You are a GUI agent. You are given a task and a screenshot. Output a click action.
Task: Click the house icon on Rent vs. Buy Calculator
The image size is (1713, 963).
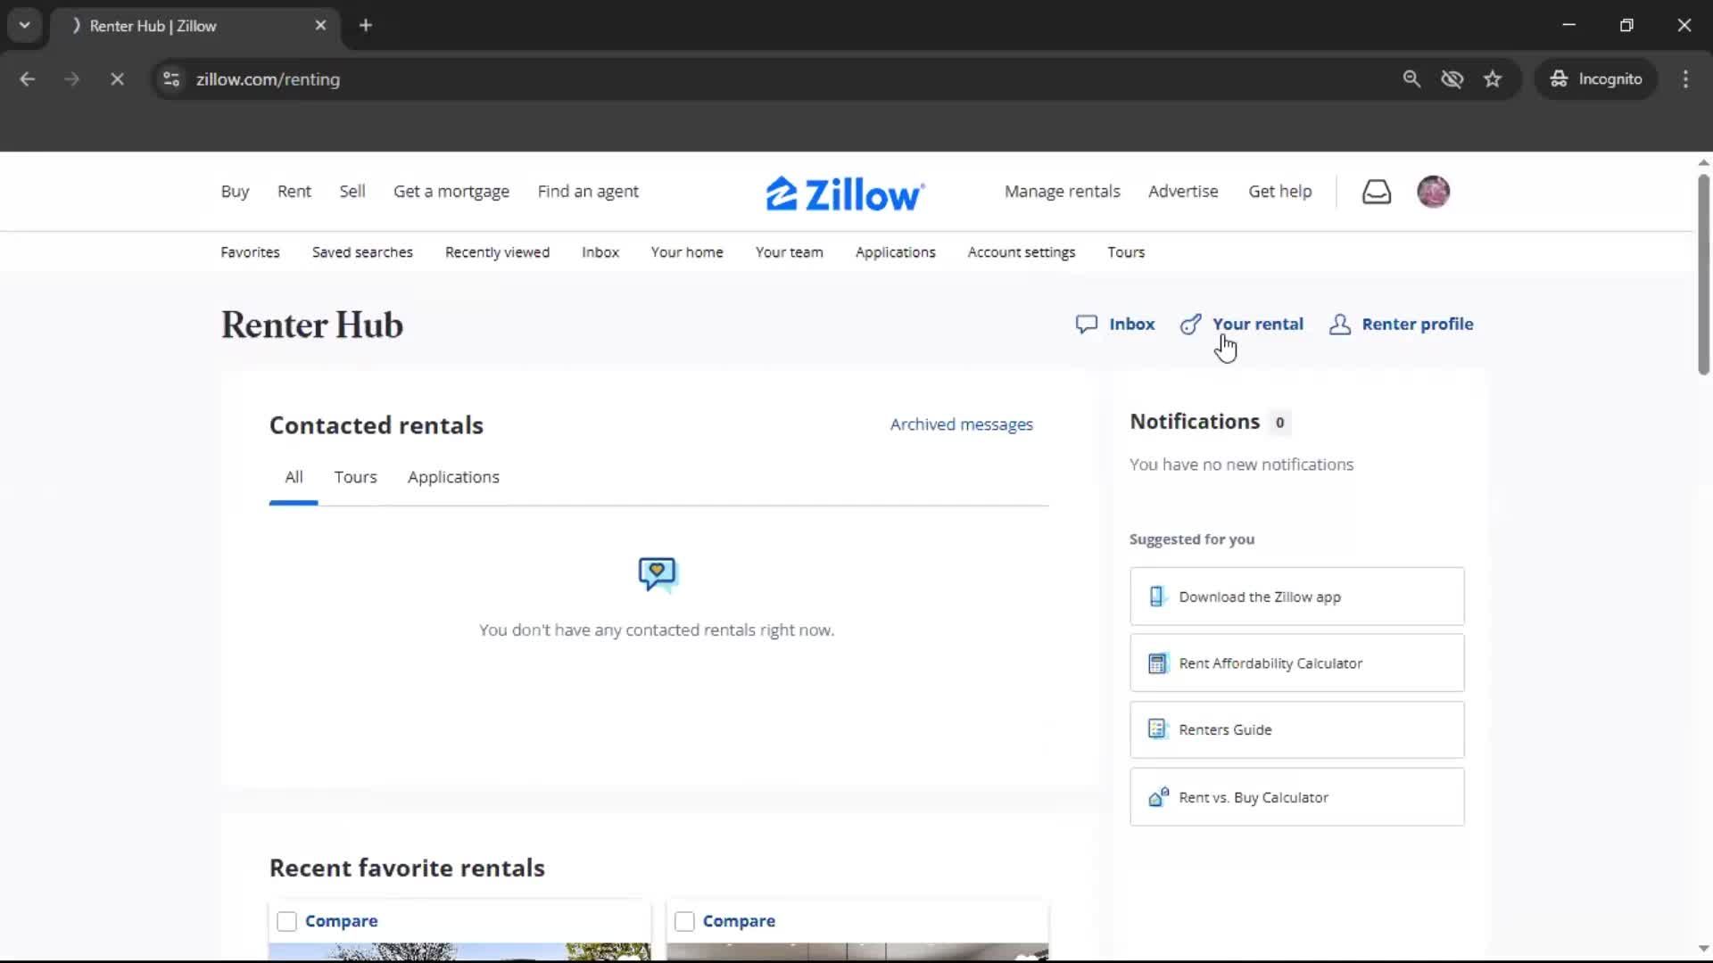tap(1157, 796)
